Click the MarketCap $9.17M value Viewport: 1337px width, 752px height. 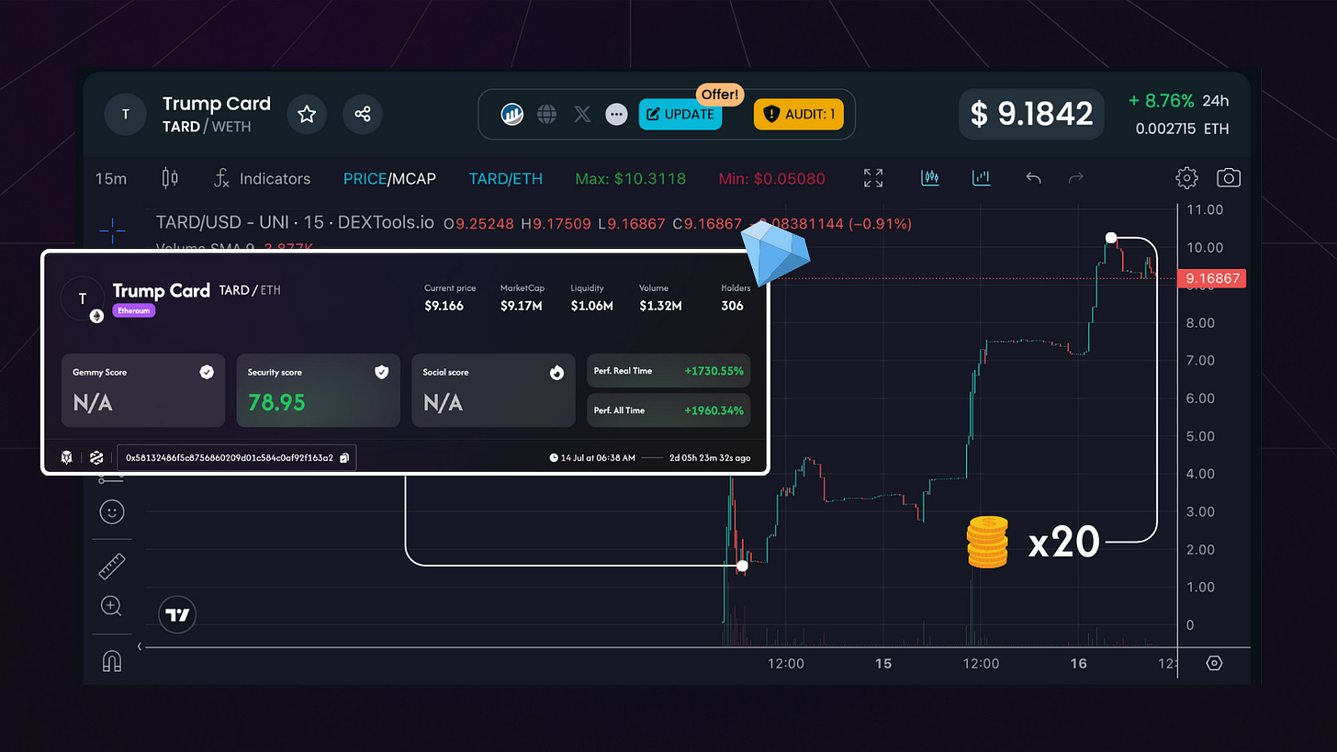click(x=522, y=306)
